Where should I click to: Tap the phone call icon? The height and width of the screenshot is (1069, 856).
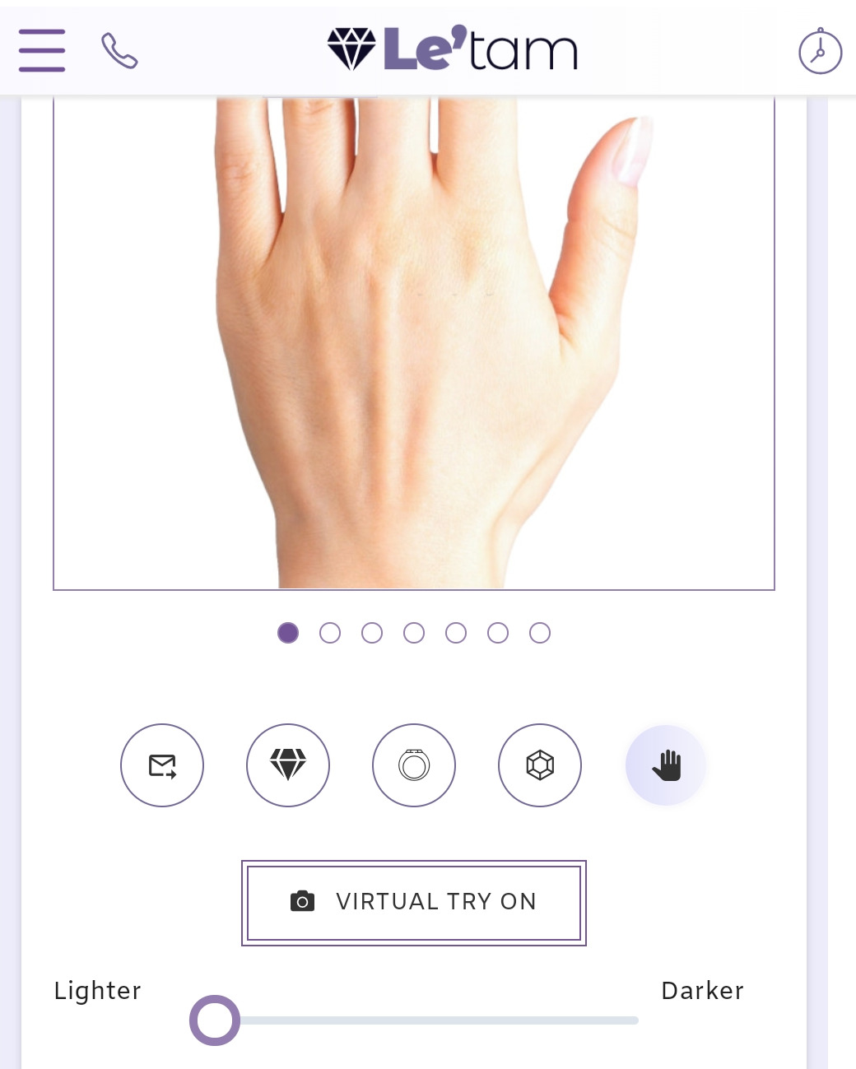[x=119, y=51]
